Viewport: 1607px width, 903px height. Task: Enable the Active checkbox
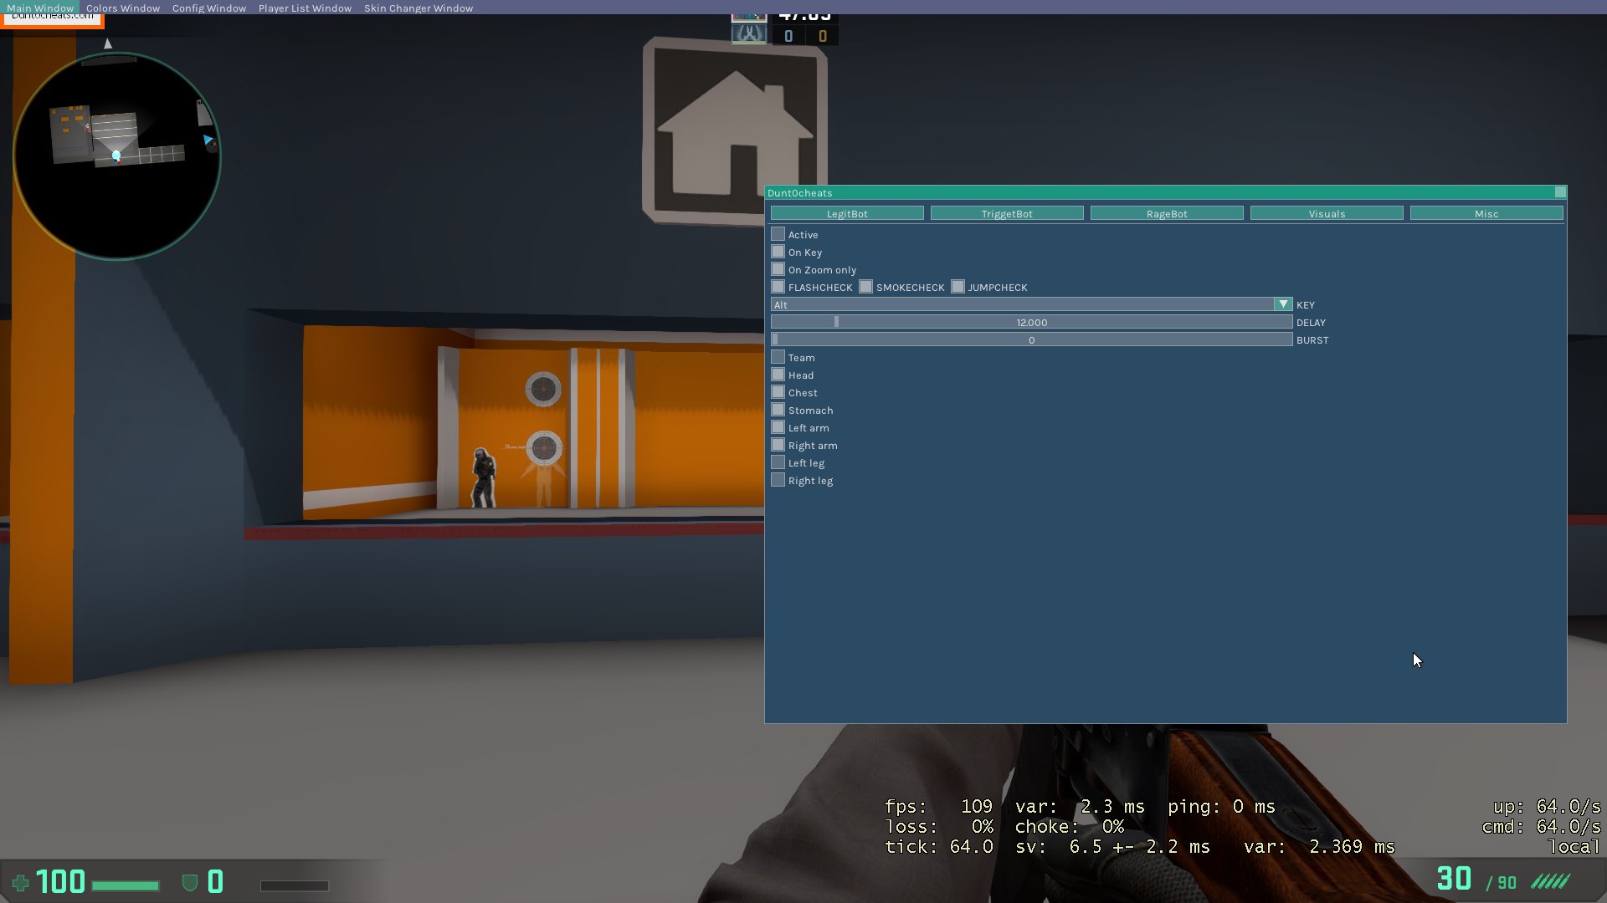778,235
